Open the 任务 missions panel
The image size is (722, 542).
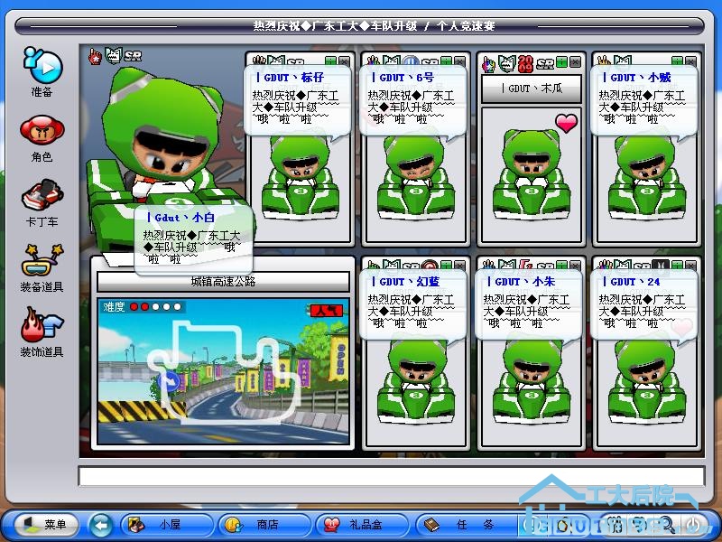click(x=462, y=524)
